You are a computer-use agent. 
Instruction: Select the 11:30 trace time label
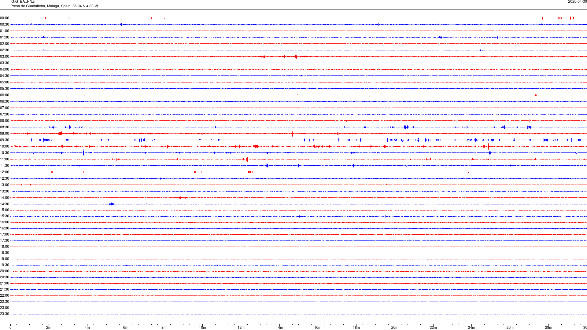(x=5, y=166)
